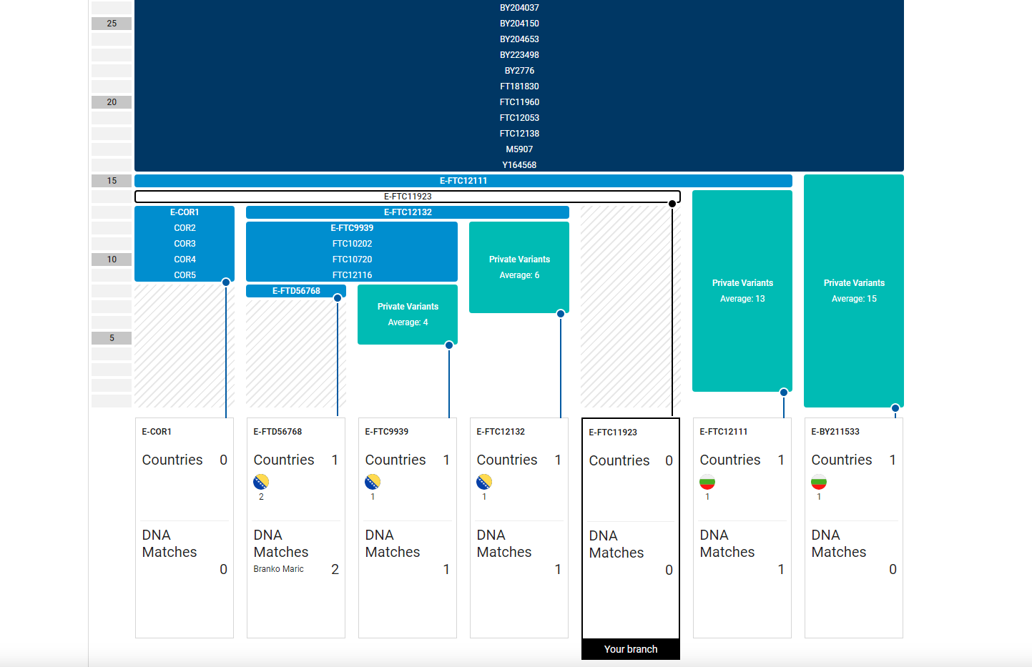Select the white E-FTC11923 branch bar
The width and height of the screenshot is (1032, 667).
pyautogui.click(x=408, y=197)
